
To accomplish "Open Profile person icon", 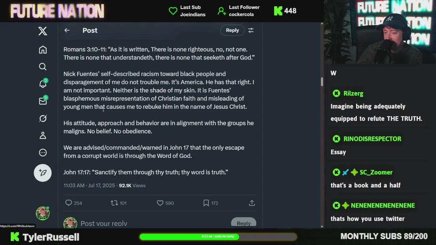I will 43,135.
